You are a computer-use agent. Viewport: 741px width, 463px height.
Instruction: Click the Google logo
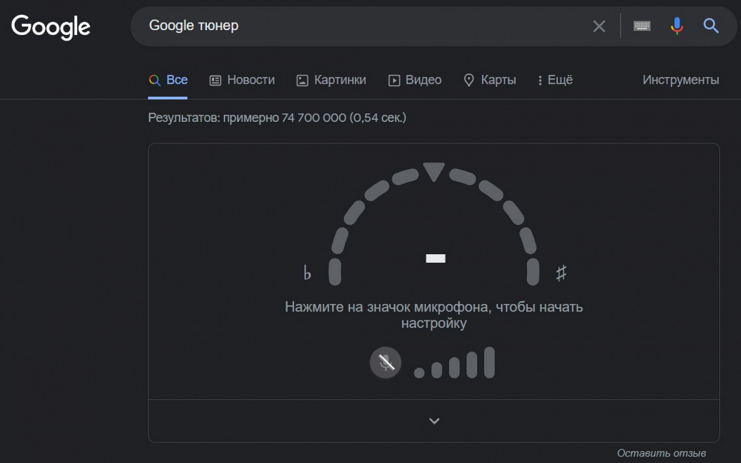click(x=51, y=27)
